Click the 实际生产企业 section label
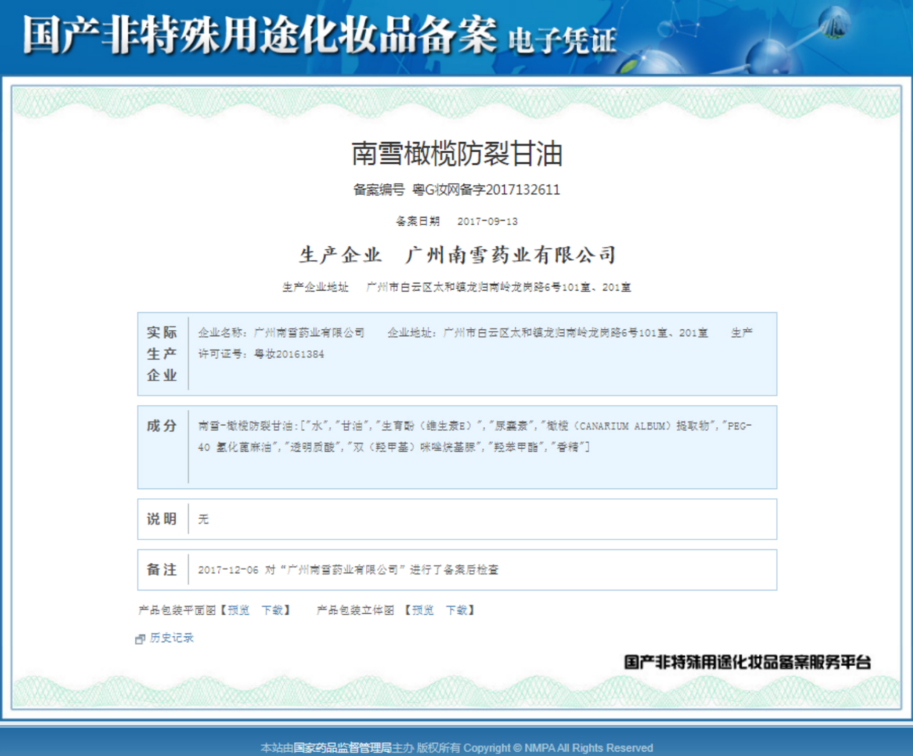The width and height of the screenshot is (913, 756). point(162,354)
